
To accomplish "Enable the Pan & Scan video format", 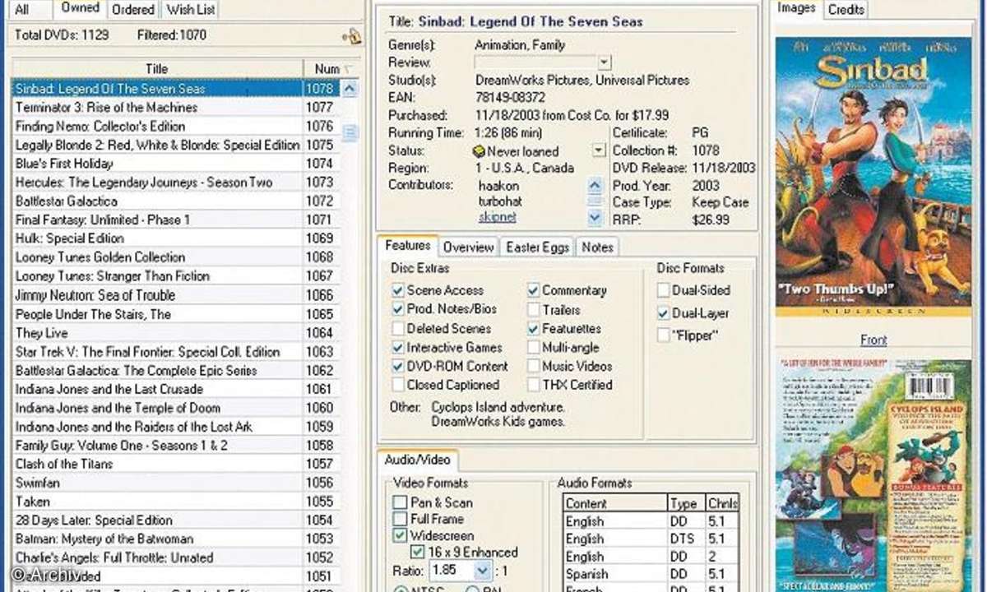I will point(400,502).
